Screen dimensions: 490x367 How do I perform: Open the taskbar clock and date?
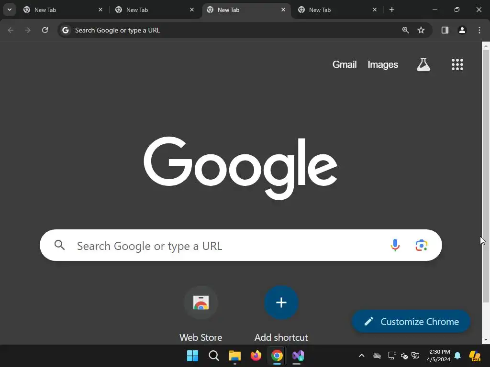pos(439,356)
